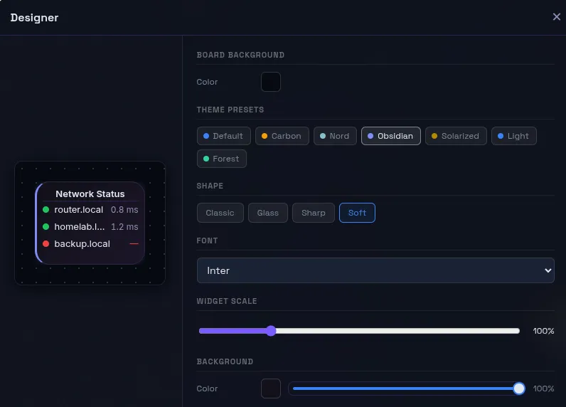
Task: Apply the Solarized theme preset
Action: [456, 136]
